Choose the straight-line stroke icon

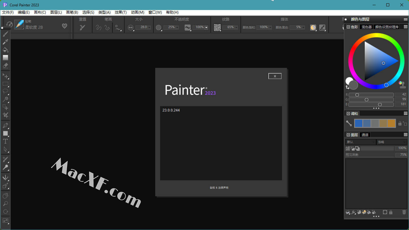pyautogui.click(x=107, y=27)
